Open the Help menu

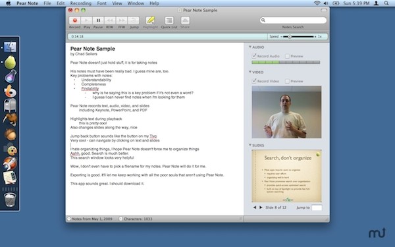click(154, 3)
